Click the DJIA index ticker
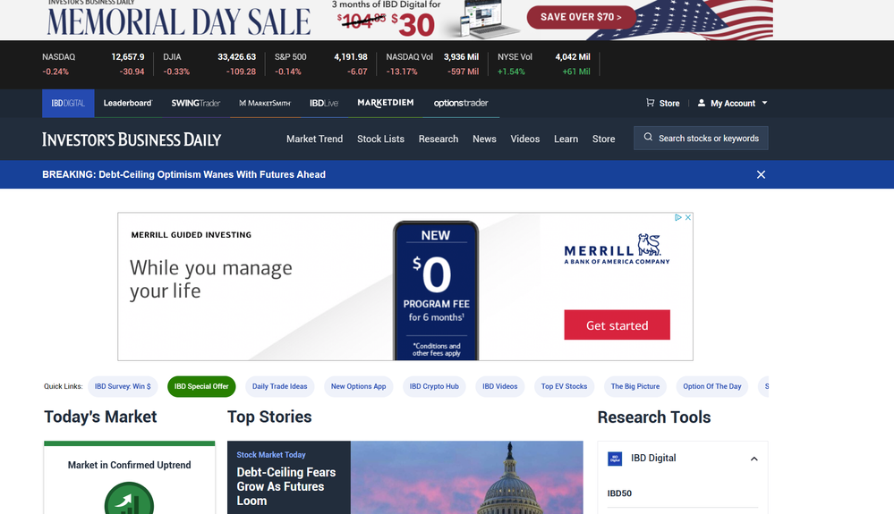 point(209,63)
